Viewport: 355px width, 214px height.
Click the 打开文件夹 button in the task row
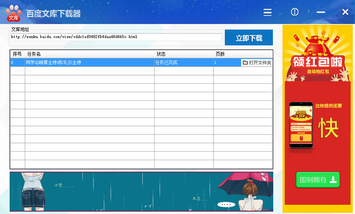257,63
